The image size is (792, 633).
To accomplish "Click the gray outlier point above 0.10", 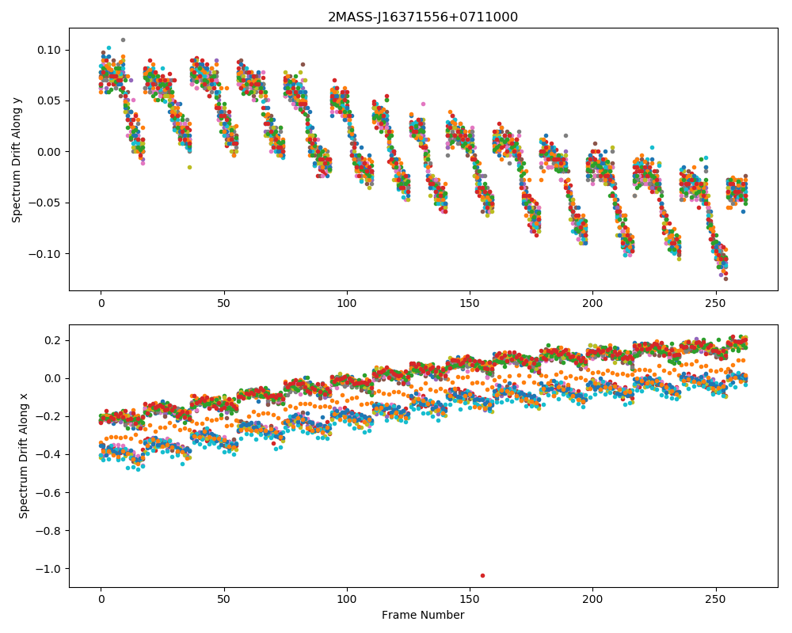I will point(123,40).
